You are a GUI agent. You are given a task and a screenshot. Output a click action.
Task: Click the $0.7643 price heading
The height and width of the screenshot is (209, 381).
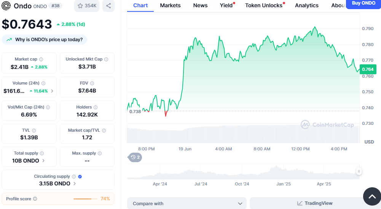click(27, 24)
